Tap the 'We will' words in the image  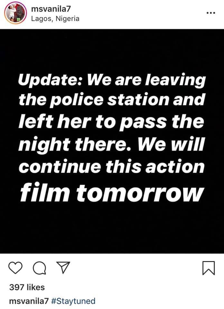[x=171, y=144]
